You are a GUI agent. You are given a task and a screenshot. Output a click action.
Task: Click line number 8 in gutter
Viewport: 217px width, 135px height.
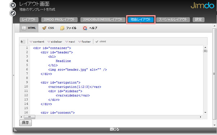point(27,78)
